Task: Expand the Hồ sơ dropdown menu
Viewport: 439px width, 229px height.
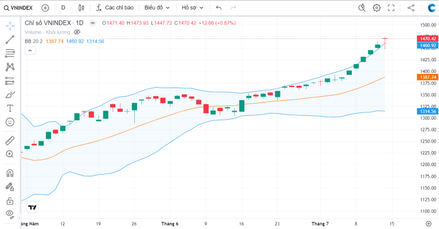Action: click(192, 8)
